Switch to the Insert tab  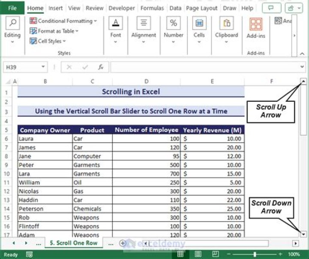55,8
